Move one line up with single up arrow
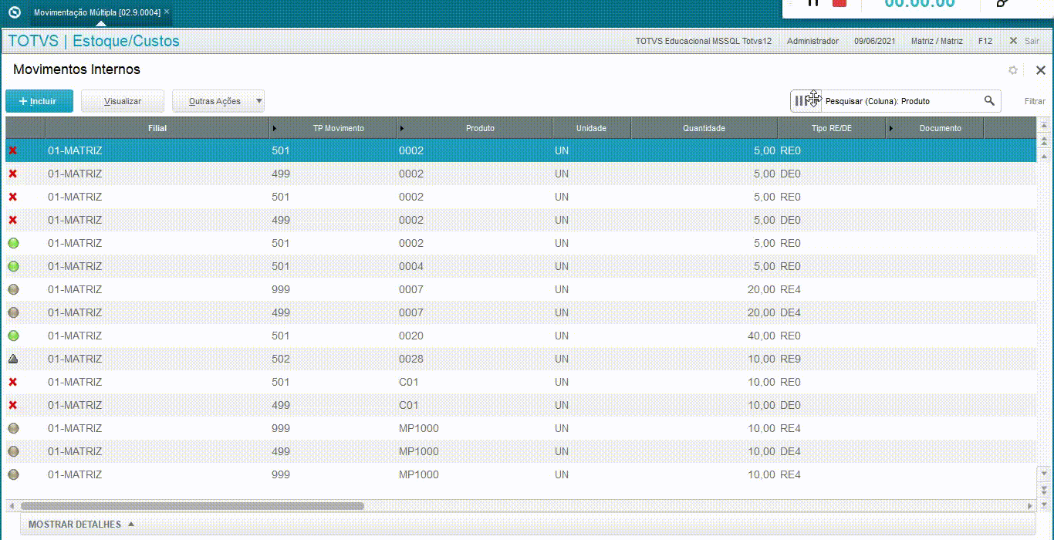This screenshot has height=540, width=1054. coord(1045,157)
